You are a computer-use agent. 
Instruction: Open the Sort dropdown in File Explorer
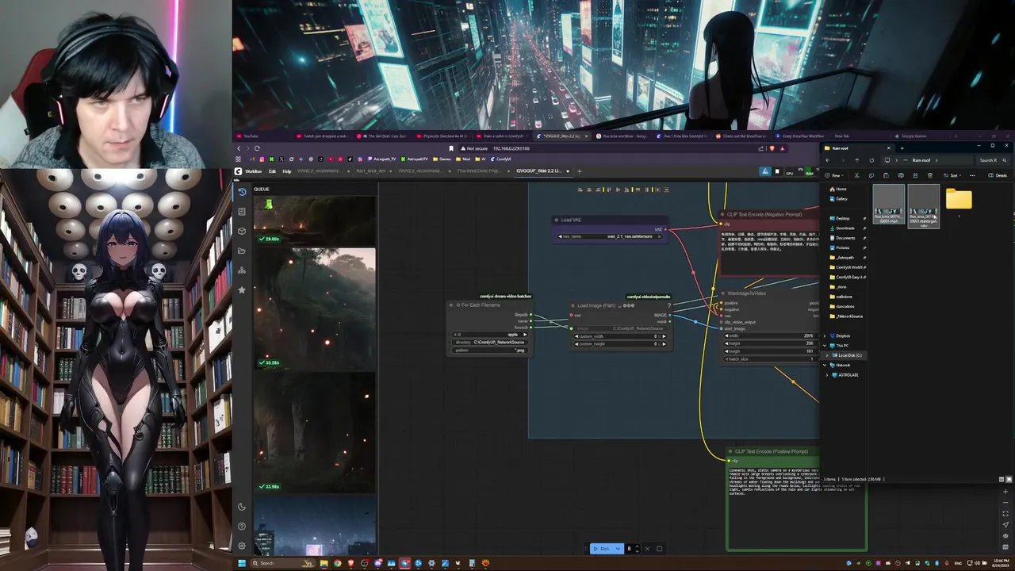coord(952,175)
